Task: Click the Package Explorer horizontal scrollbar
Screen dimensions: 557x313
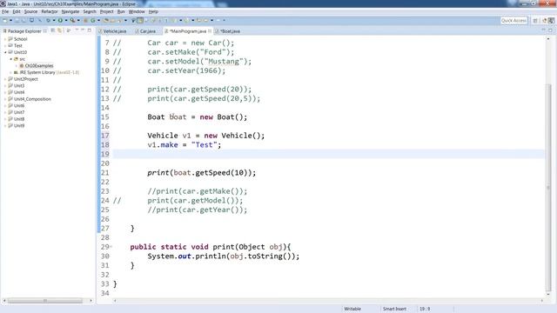Action: pyautogui.click(x=45, y=301)
